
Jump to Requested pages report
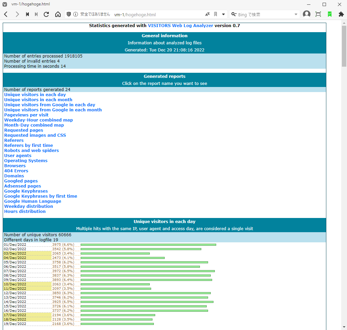pyautogui.click(x=24, y=130)
